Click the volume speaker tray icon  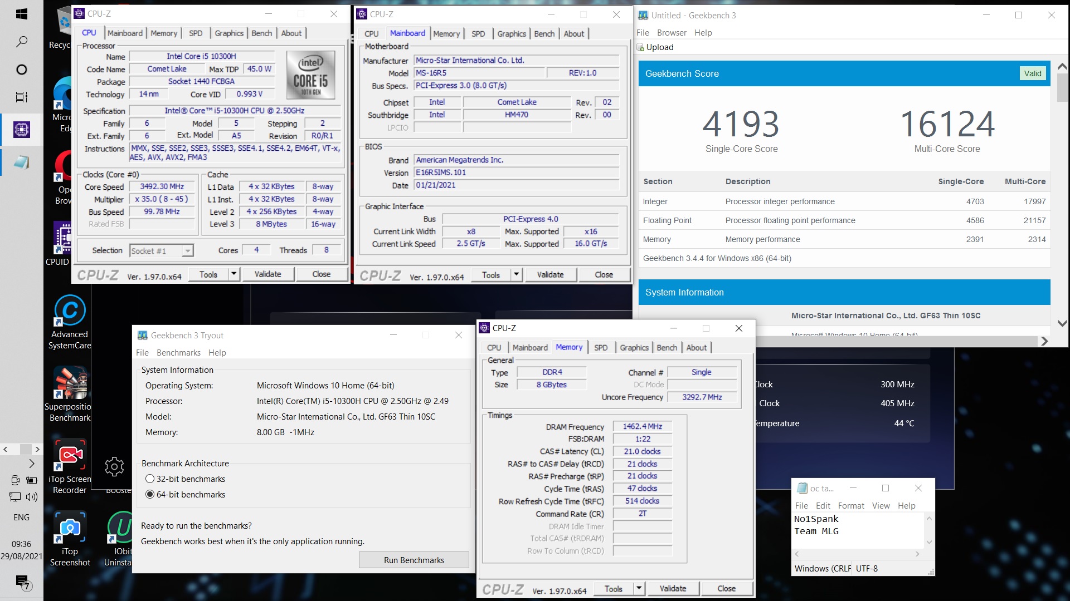(32, 497)
